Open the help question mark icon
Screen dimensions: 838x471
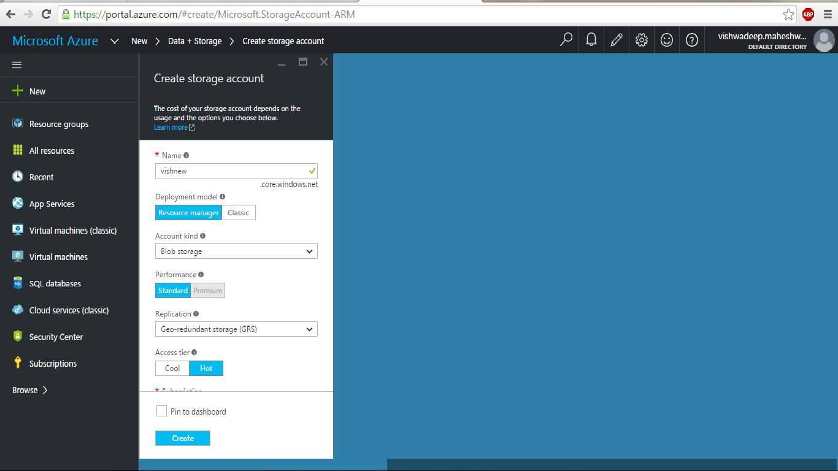click(x=692, y=40)
